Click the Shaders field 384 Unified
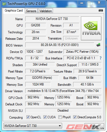 click(x=40, y=65)
